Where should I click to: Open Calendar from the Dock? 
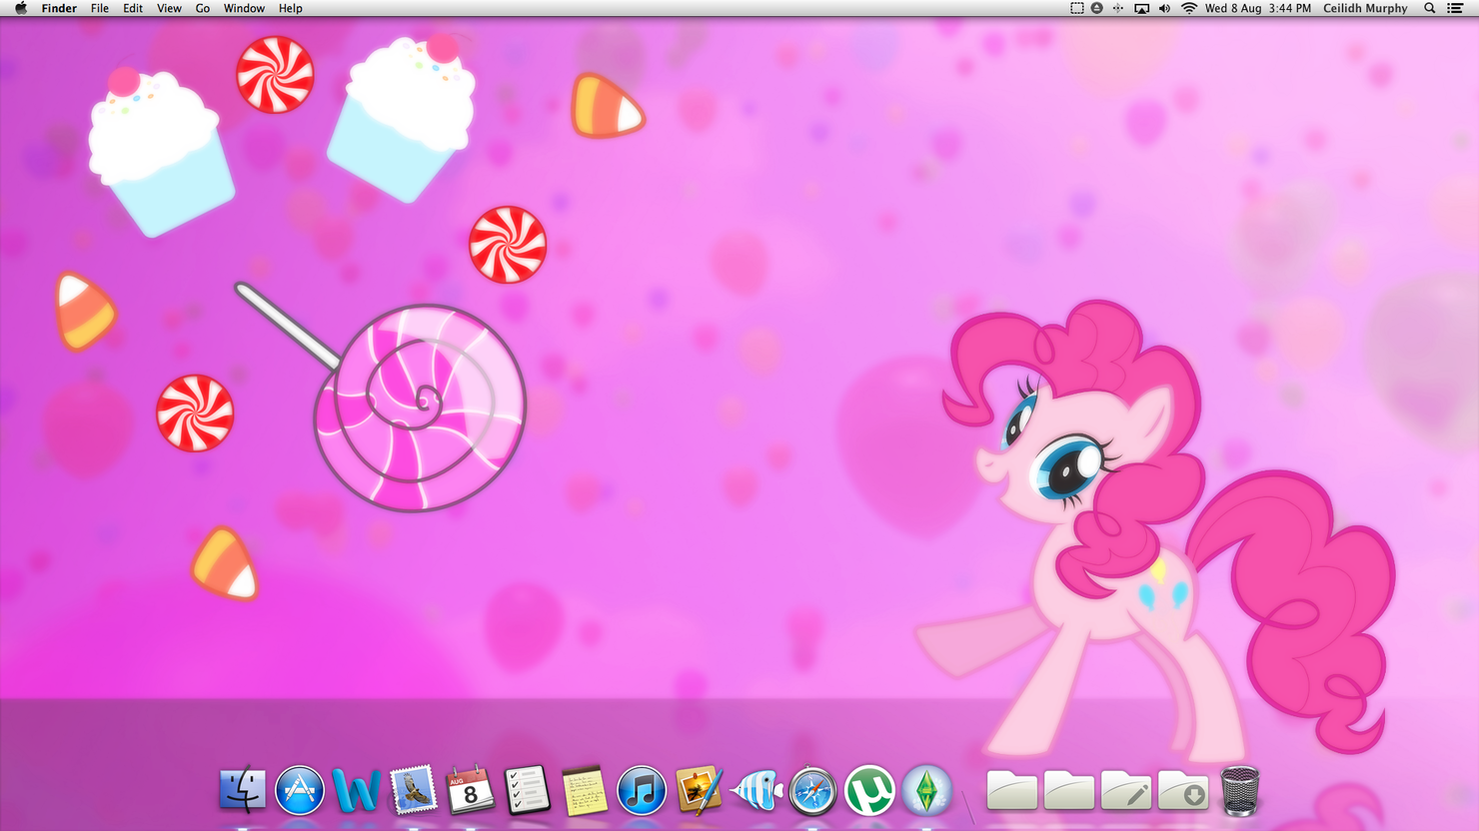click(x=470, y=790)
